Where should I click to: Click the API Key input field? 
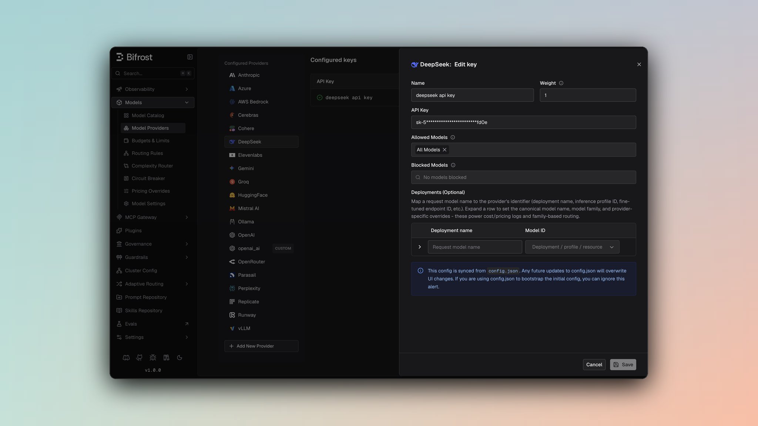tap(523, 122)
